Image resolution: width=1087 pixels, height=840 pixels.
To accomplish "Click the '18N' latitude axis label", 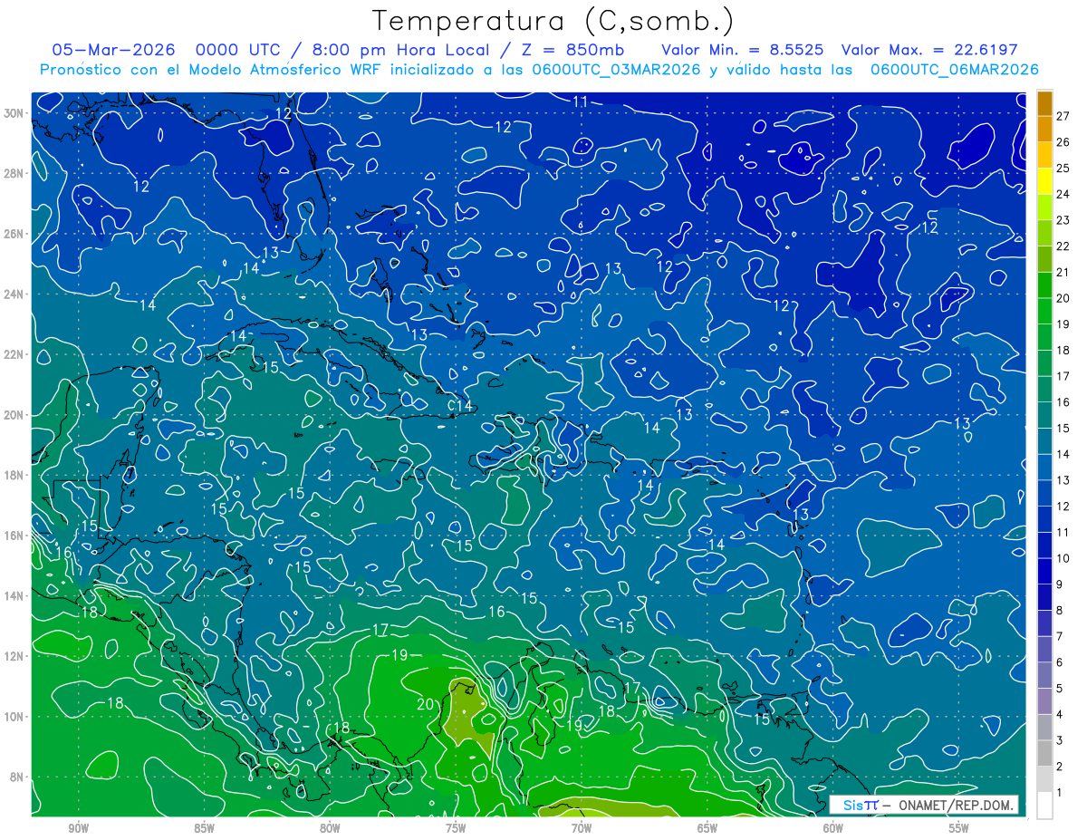I will [x=14, y=475].
